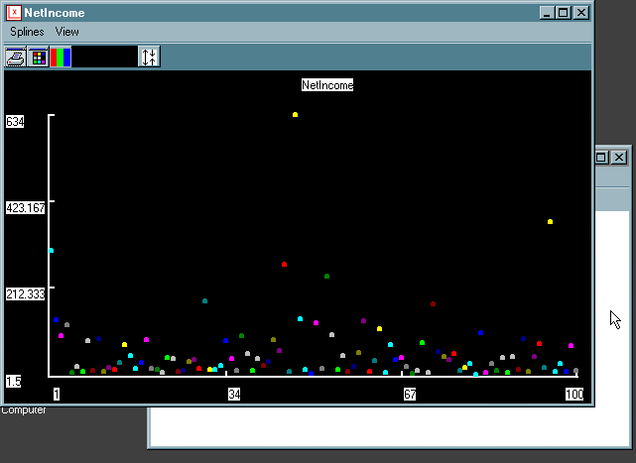Click the x-axis label 1
The height and width of the screenshot is (463, 636).
57,394
